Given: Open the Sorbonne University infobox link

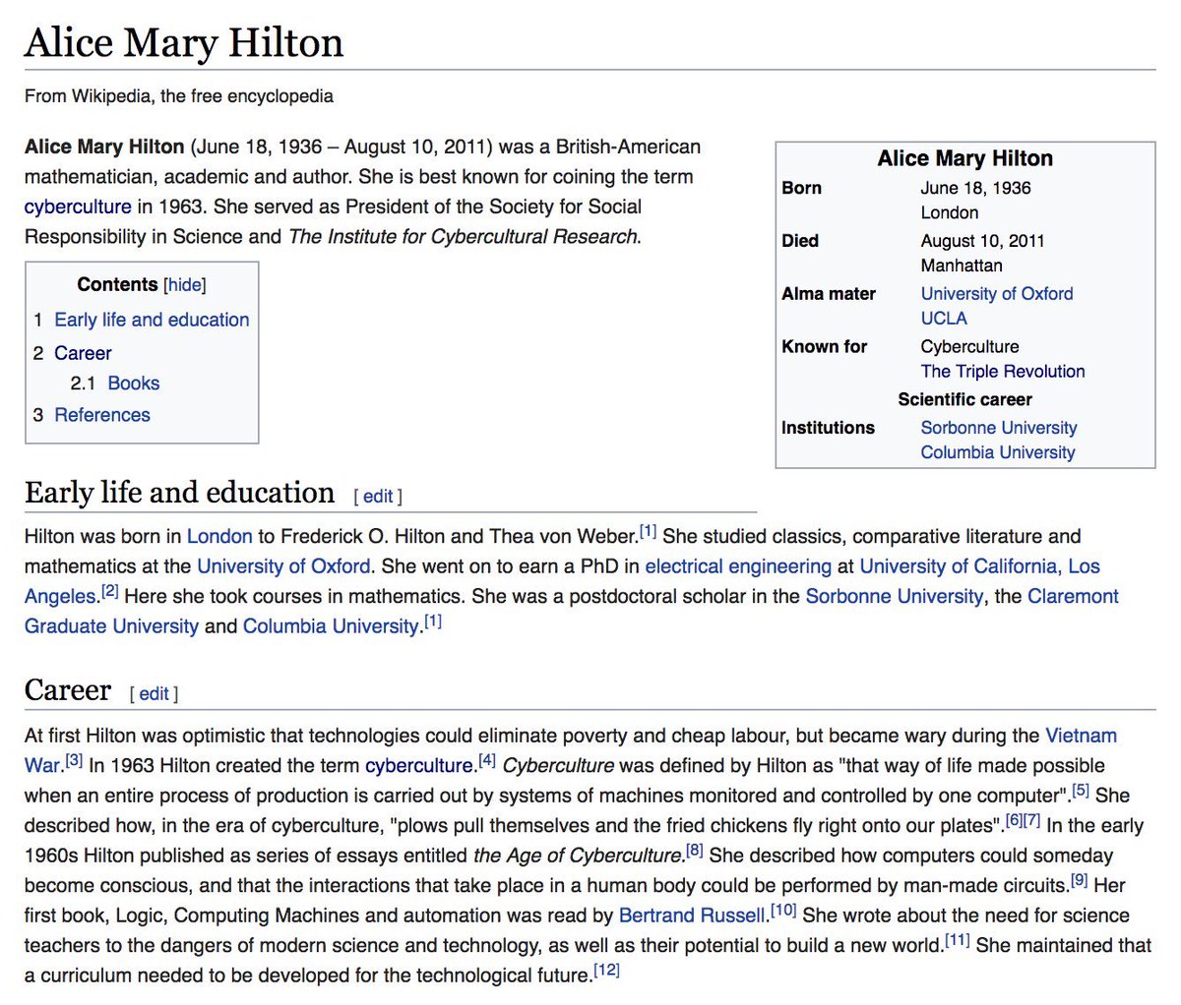Looking at the screenshot, I should (999, 427).
